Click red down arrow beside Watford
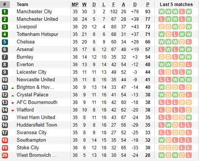Viewport: 199px width, 161px height. tap(12, 111)
